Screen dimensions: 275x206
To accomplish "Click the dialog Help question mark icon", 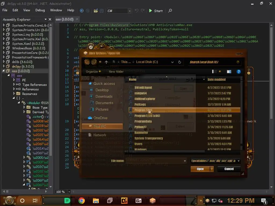I will point(238,71).
